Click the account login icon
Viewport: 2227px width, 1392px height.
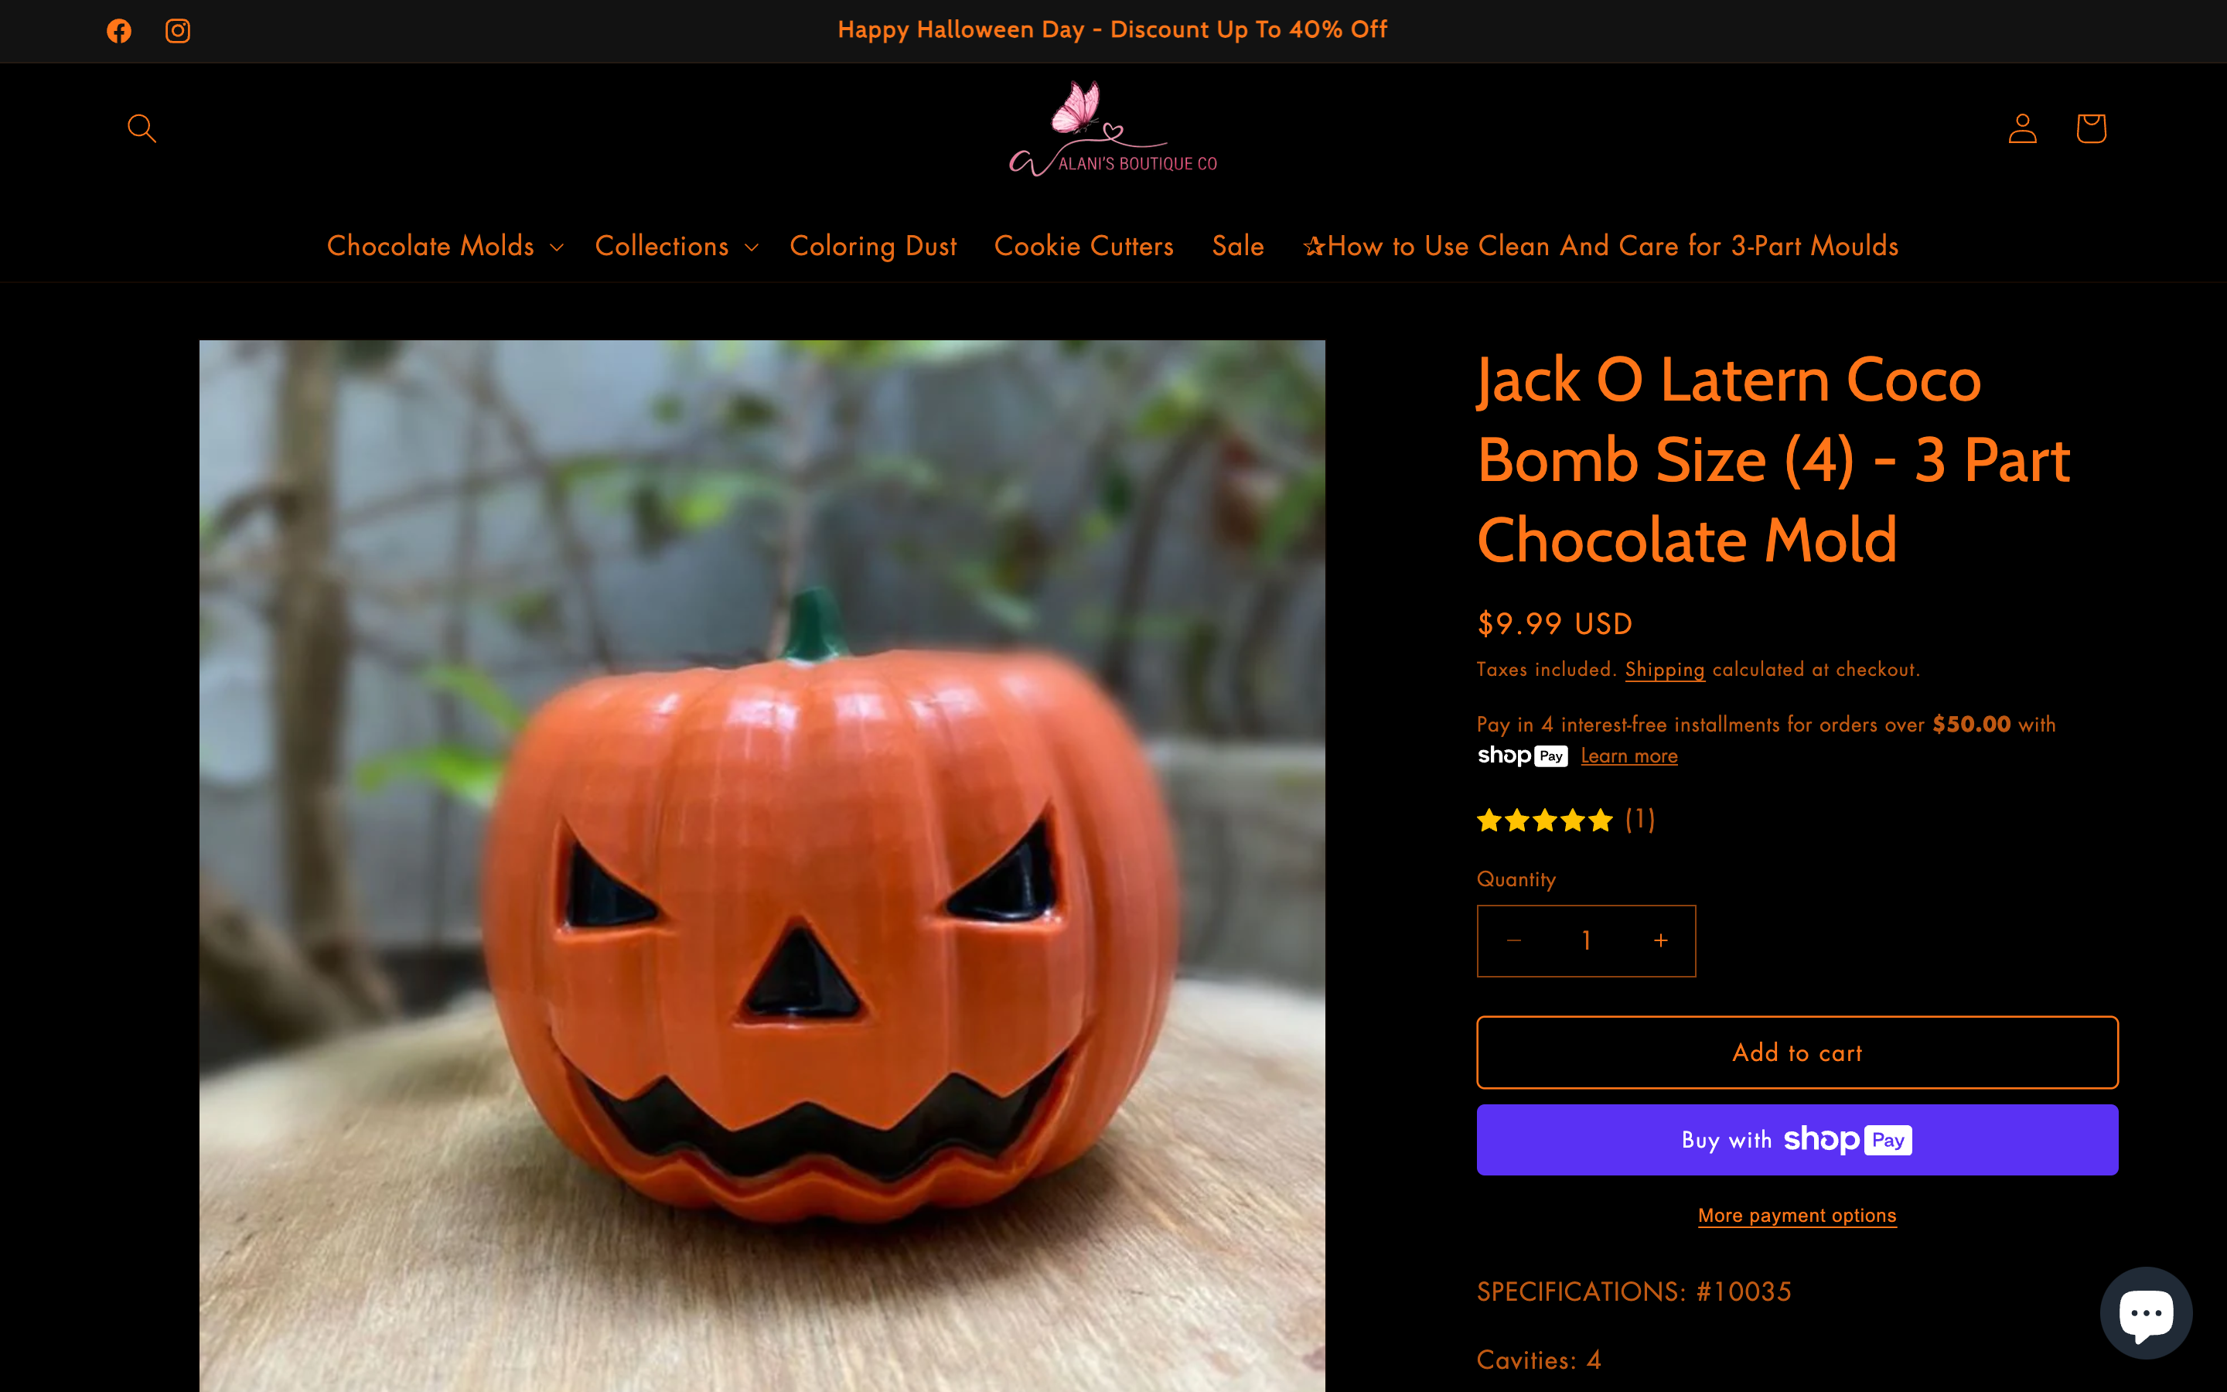click(2023, 128)
